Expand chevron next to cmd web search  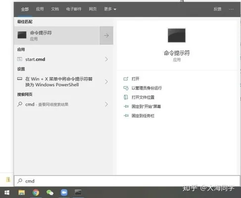coord(106,104)
